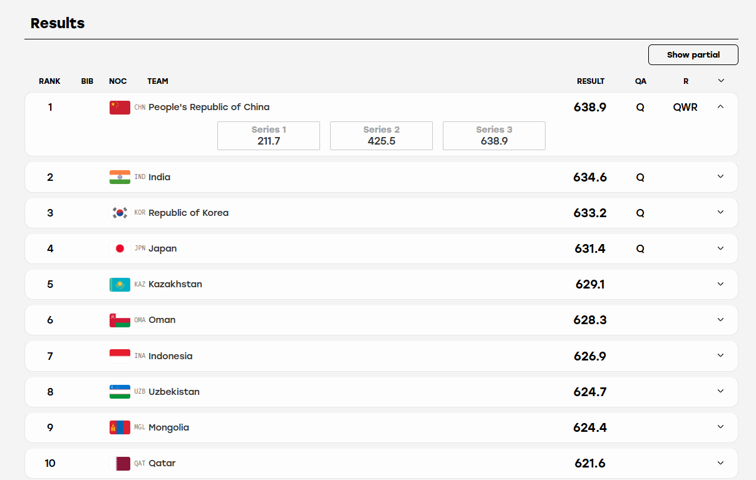Click the Uzbekistan team name
756x480 pixels.
tap(174, 392)
